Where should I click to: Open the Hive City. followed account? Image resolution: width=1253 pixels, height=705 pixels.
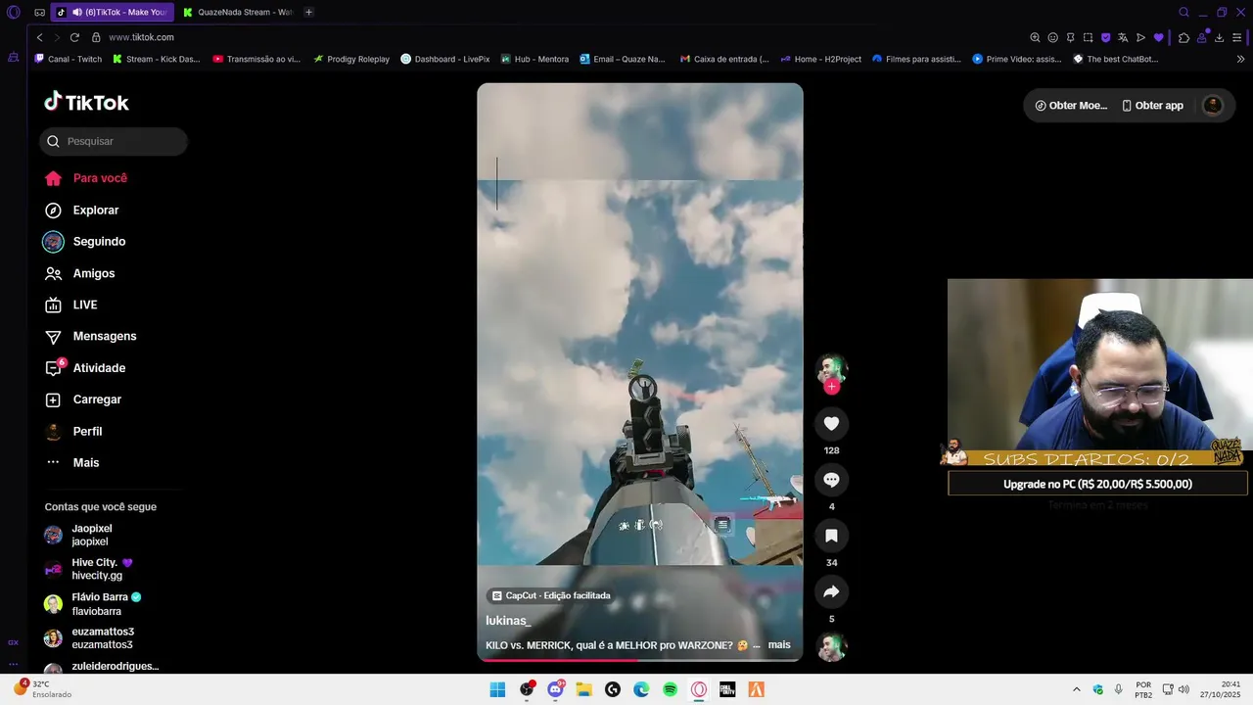tap(88, 569)
